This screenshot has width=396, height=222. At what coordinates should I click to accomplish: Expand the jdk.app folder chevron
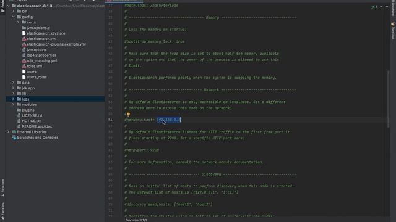coord(13,88)
